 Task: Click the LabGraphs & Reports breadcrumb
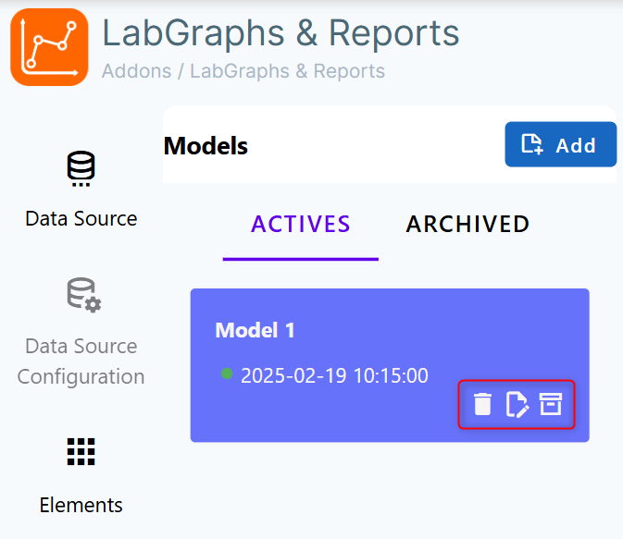287,71
